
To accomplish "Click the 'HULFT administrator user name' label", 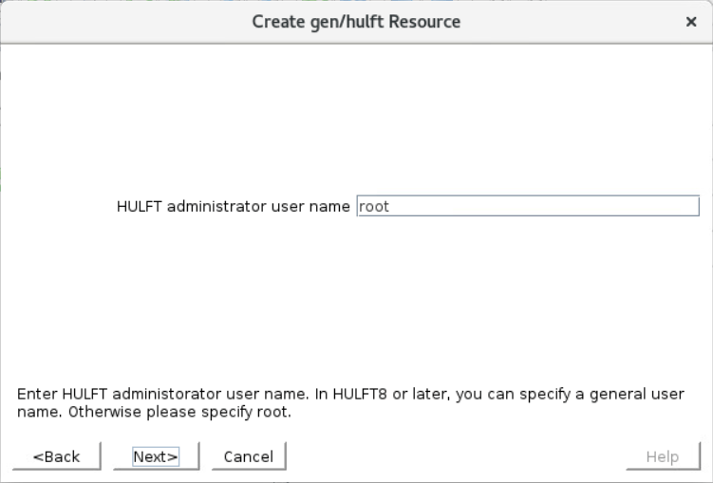I will tap(234, 206).
